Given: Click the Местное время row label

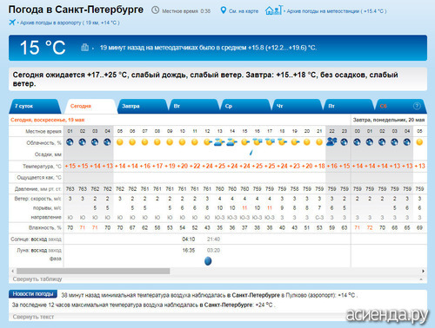Looking at the screenshot, I should tap(43, 132).
